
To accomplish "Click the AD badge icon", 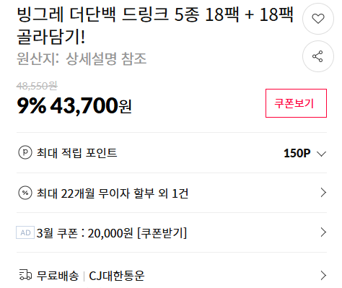I will 25,232.
